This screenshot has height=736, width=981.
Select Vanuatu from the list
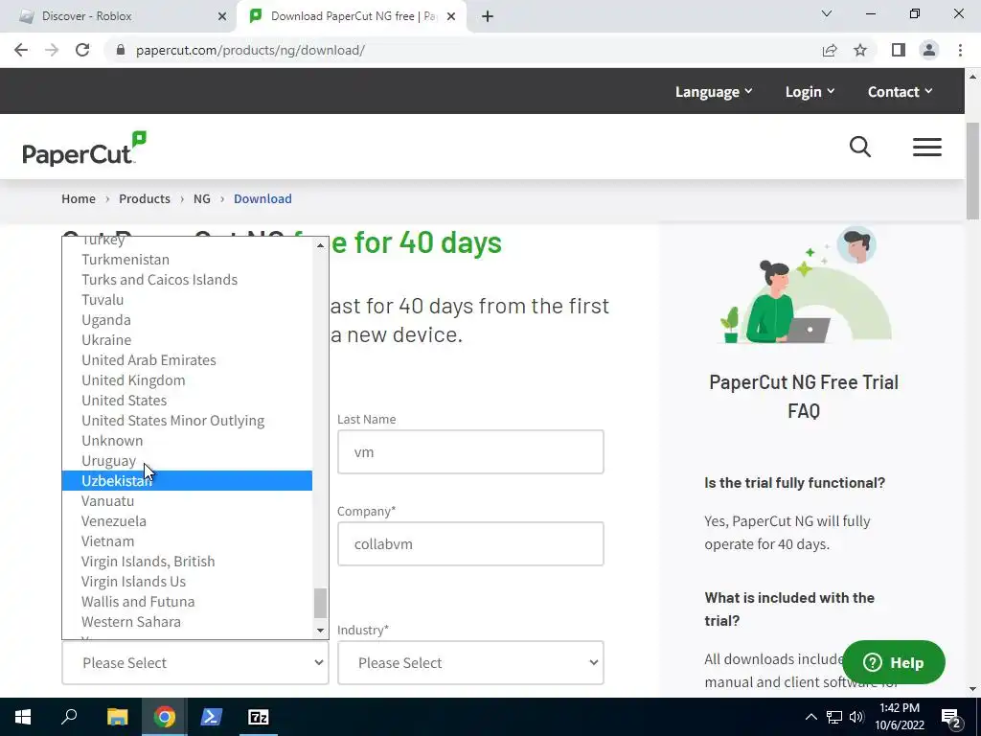[187, 500]
